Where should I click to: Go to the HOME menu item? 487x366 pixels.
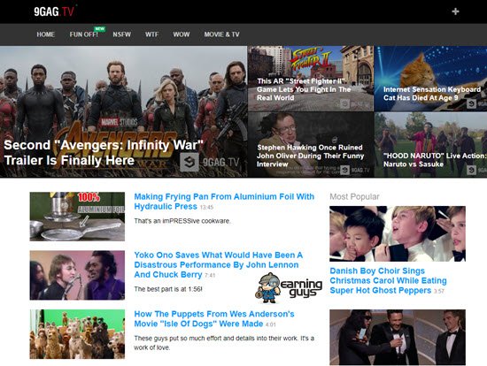click(x=46, y=34)
